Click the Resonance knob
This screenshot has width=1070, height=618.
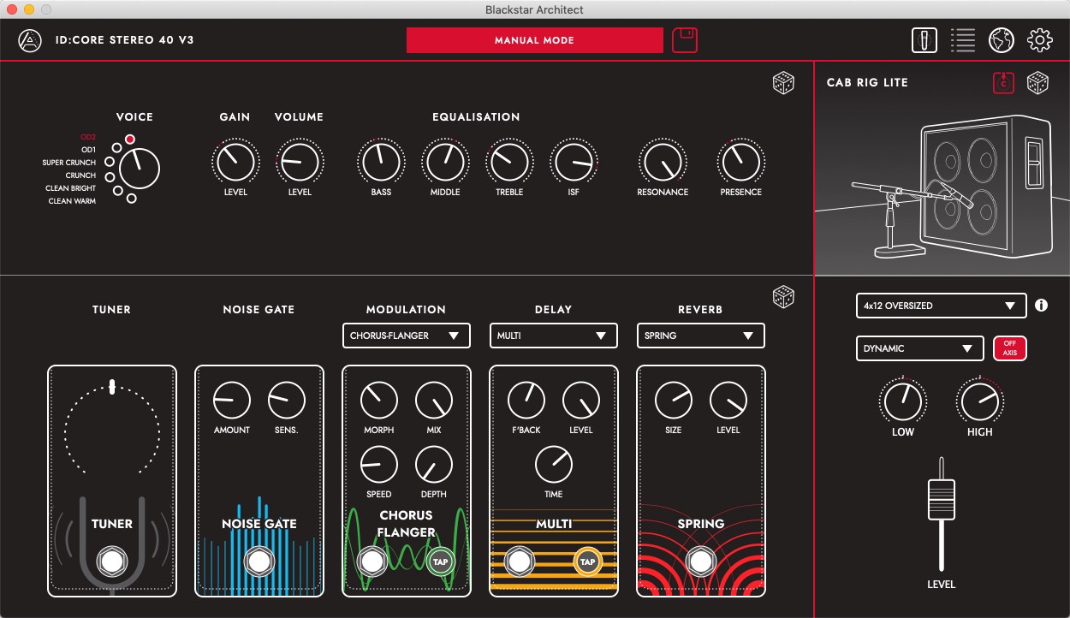click(663, 161)
